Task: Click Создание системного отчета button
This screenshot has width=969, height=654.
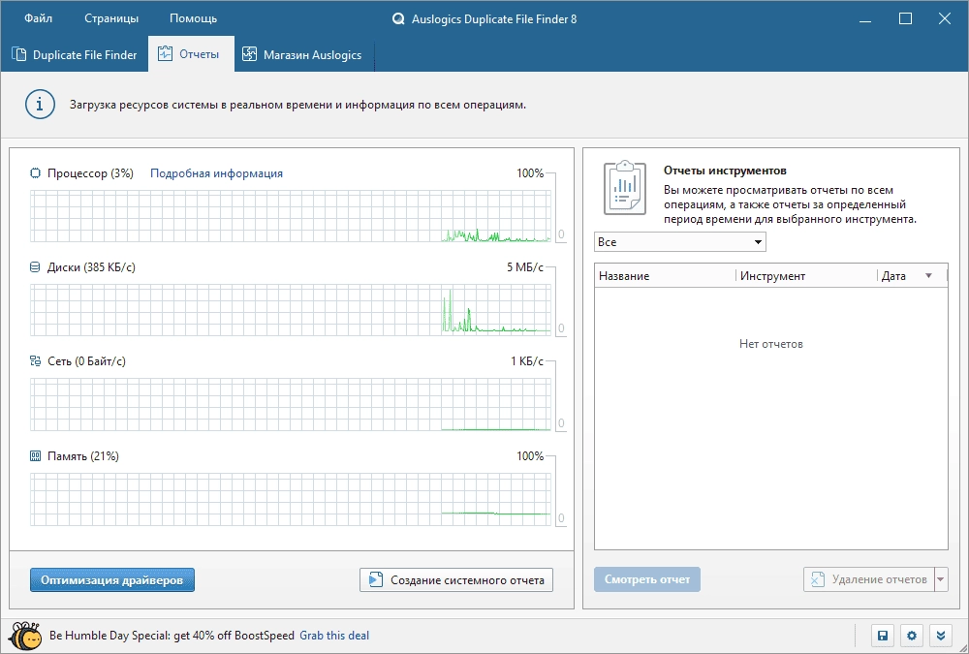Action: coord(456,580)
